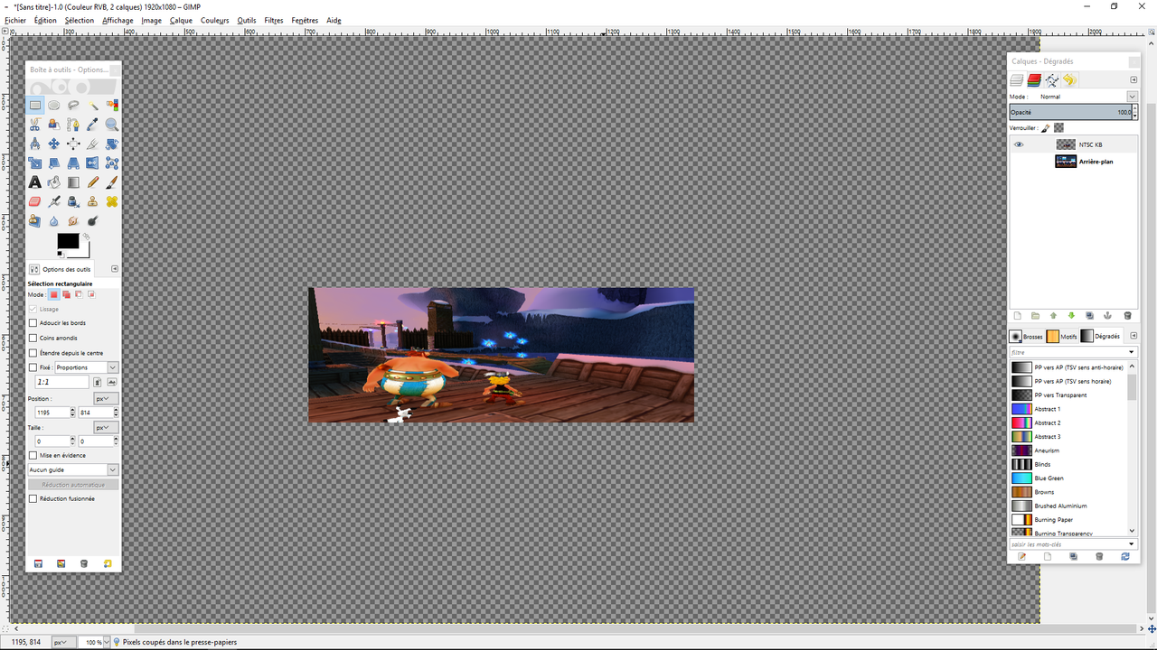
Task: Select the Color Picker eyedropper tool
Action: 92,125
